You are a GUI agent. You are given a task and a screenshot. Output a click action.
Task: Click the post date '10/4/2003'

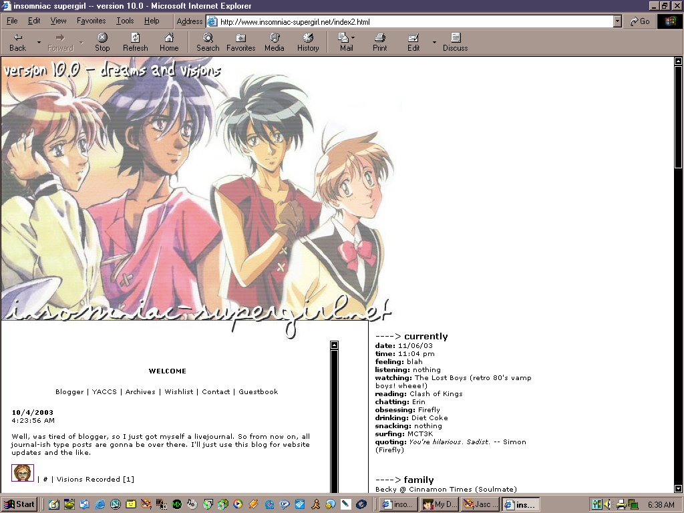pyautogui.click(x=32, y=412)
